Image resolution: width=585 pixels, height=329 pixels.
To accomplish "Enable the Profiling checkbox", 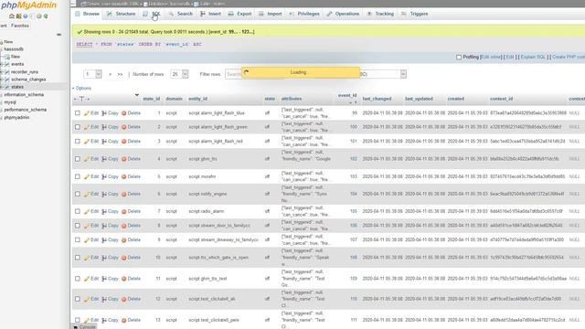I will pos(459,57).
